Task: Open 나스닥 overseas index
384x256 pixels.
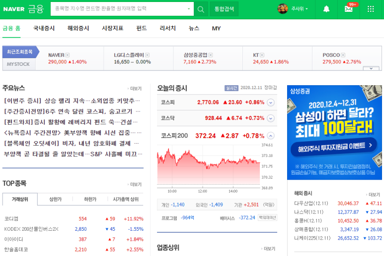Action: click(309, 212)
